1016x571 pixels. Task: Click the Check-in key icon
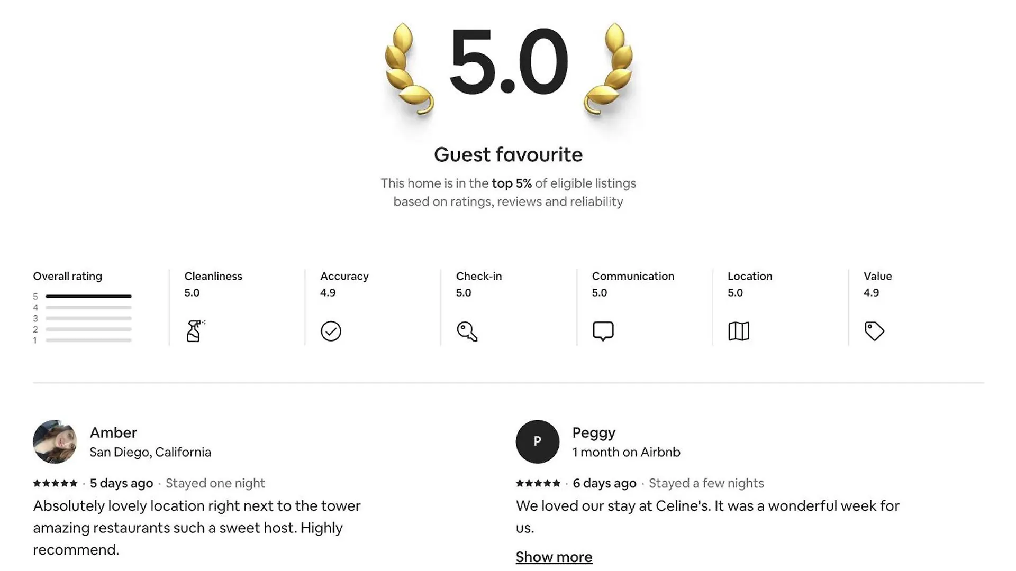point(467,331)
